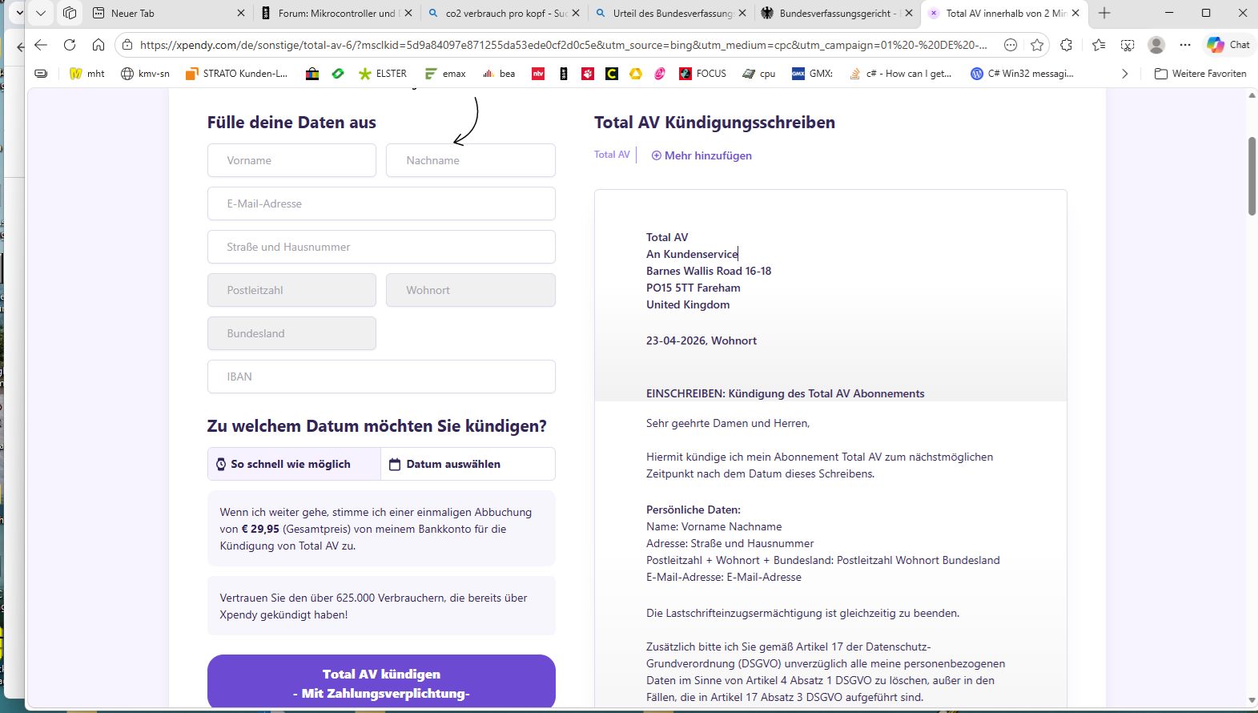Open the 'C# Win32 messagi...' bookmark
The image size is (1258, 713).
1022,74
